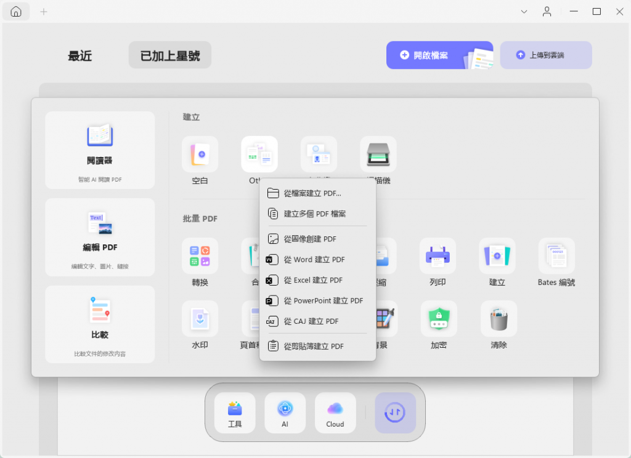The width and height of the screenshot is (631, 458).
Task: Choose 從 Excel 建立 PDF menu entry
Action: click(x=317, y=280)
